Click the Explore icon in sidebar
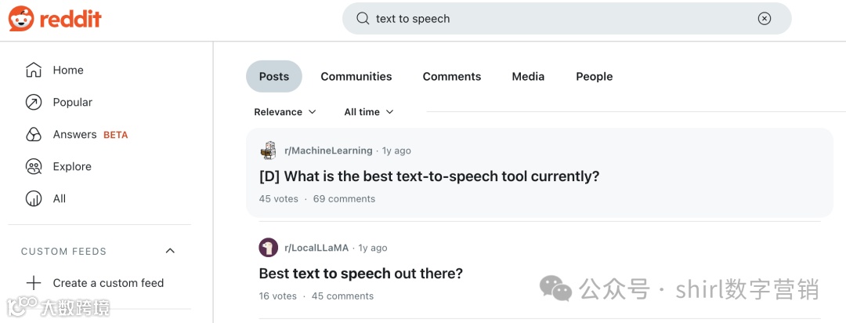Image resolution: width=846 pixels, height=323 pixels. (34, 166)
